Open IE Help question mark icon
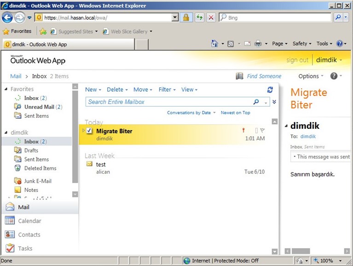The height and width of the screenshot is (266, 353). (x=339, y=43)
